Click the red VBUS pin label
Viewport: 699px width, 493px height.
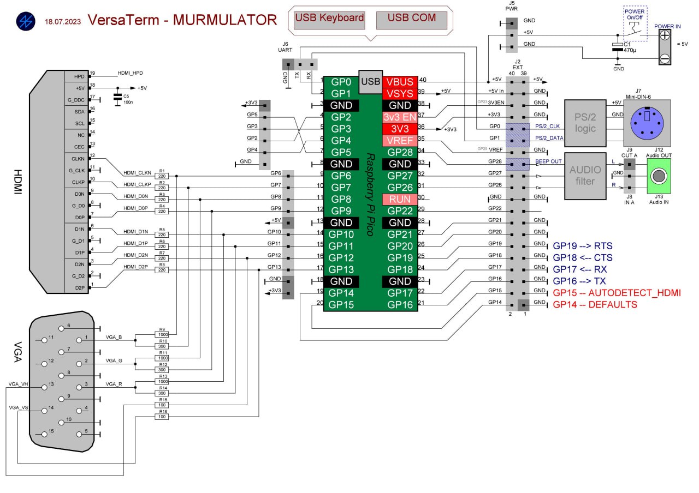coord(400,82)
